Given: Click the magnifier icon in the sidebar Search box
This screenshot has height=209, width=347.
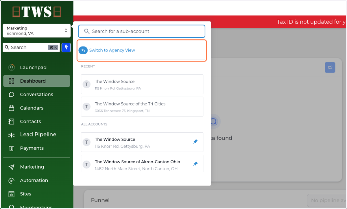Looking at the screenshot, I should pos(7,47).
